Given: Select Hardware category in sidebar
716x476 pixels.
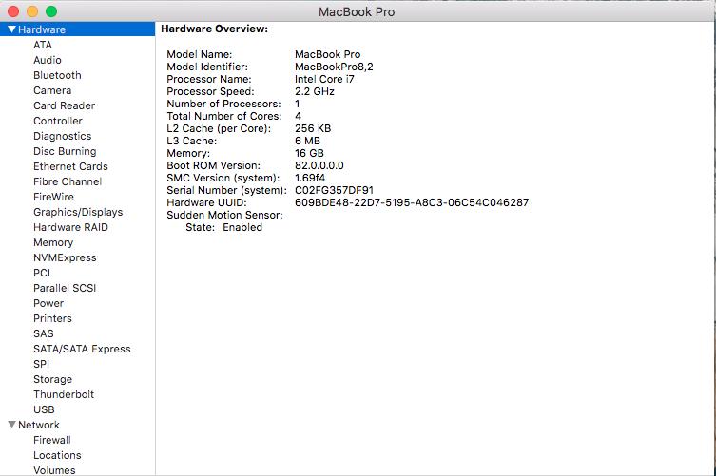Looking at the screenshot, I should (x=78, y=29).
